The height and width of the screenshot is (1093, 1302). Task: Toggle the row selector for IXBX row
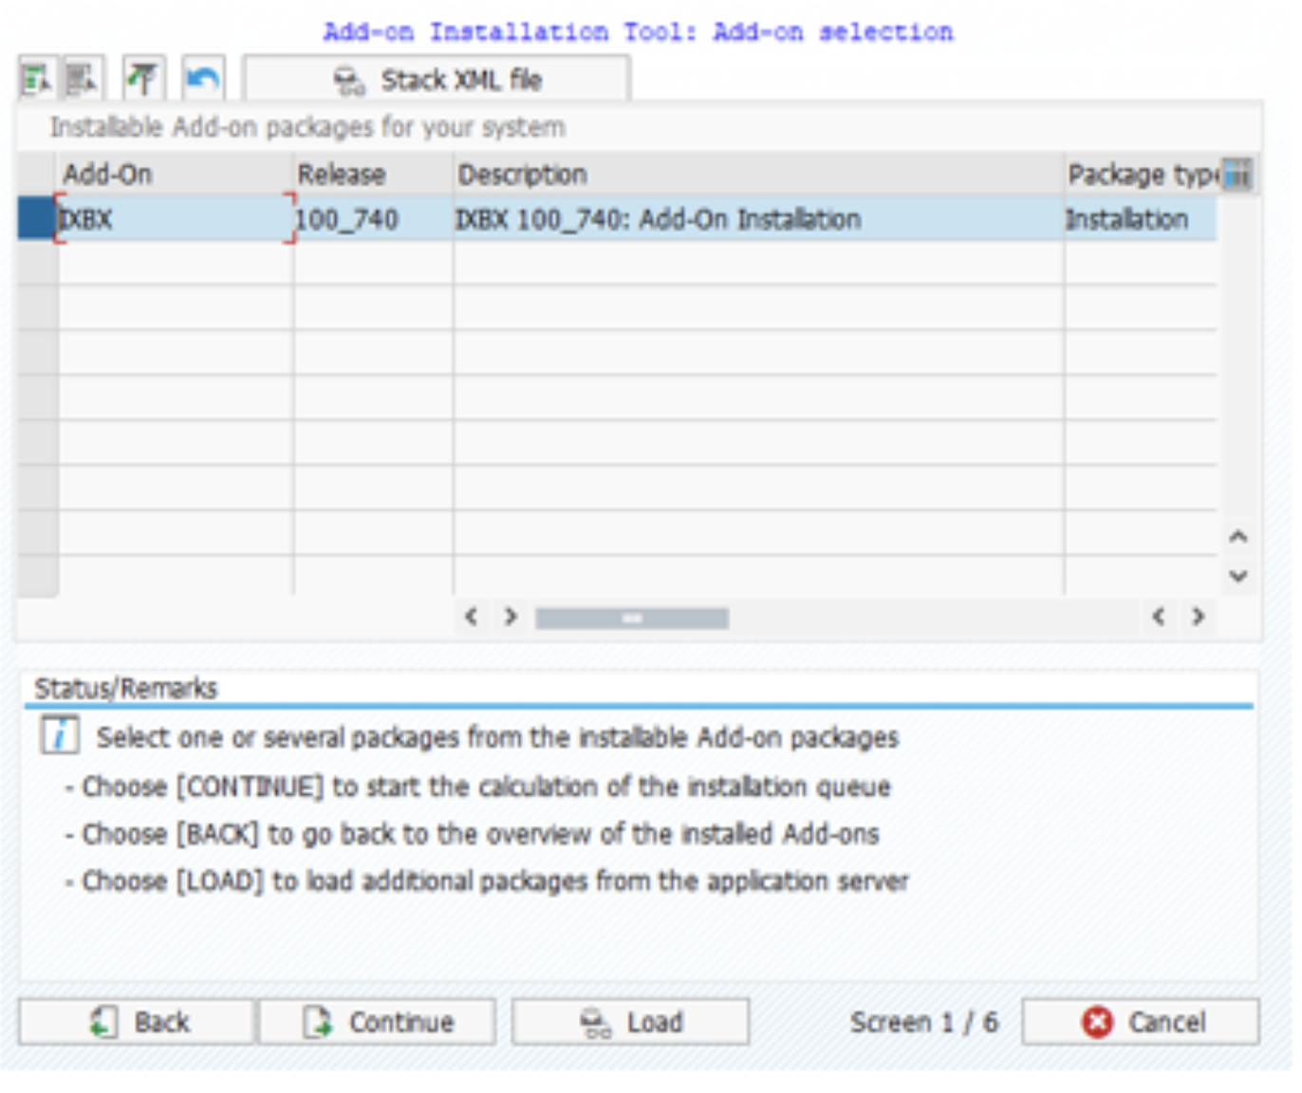(x=36, y=219)
